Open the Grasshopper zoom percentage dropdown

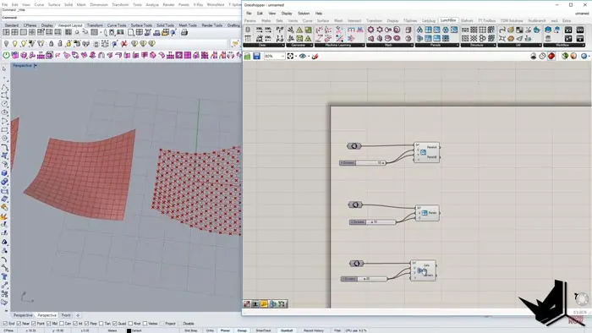282,56
